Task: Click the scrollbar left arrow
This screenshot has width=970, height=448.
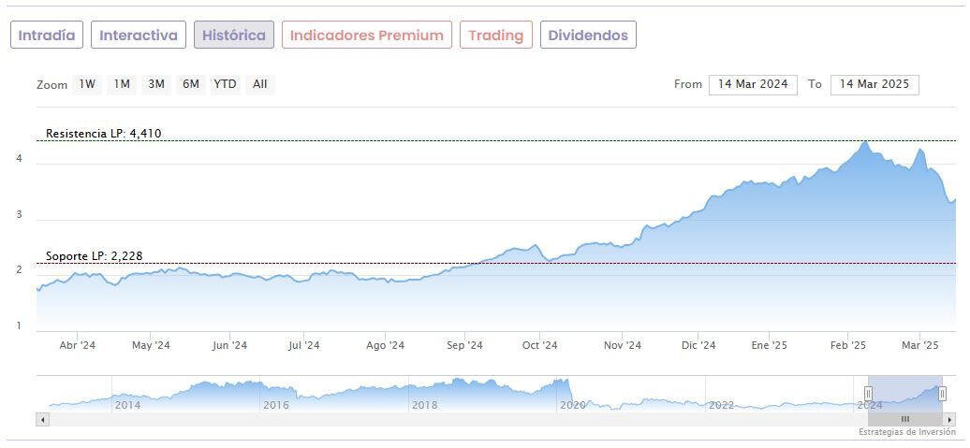Action: coord(42,420)
